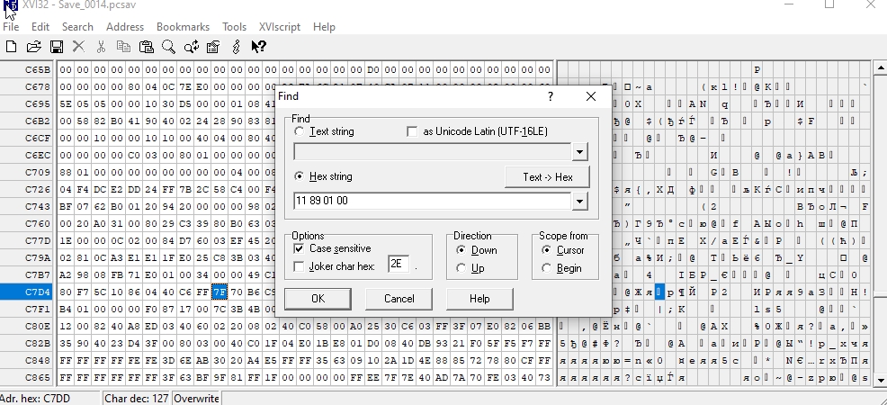This screenshot has width=887, height=405.
Task: Expand the text string history dropdown
Action: [579, 151]
